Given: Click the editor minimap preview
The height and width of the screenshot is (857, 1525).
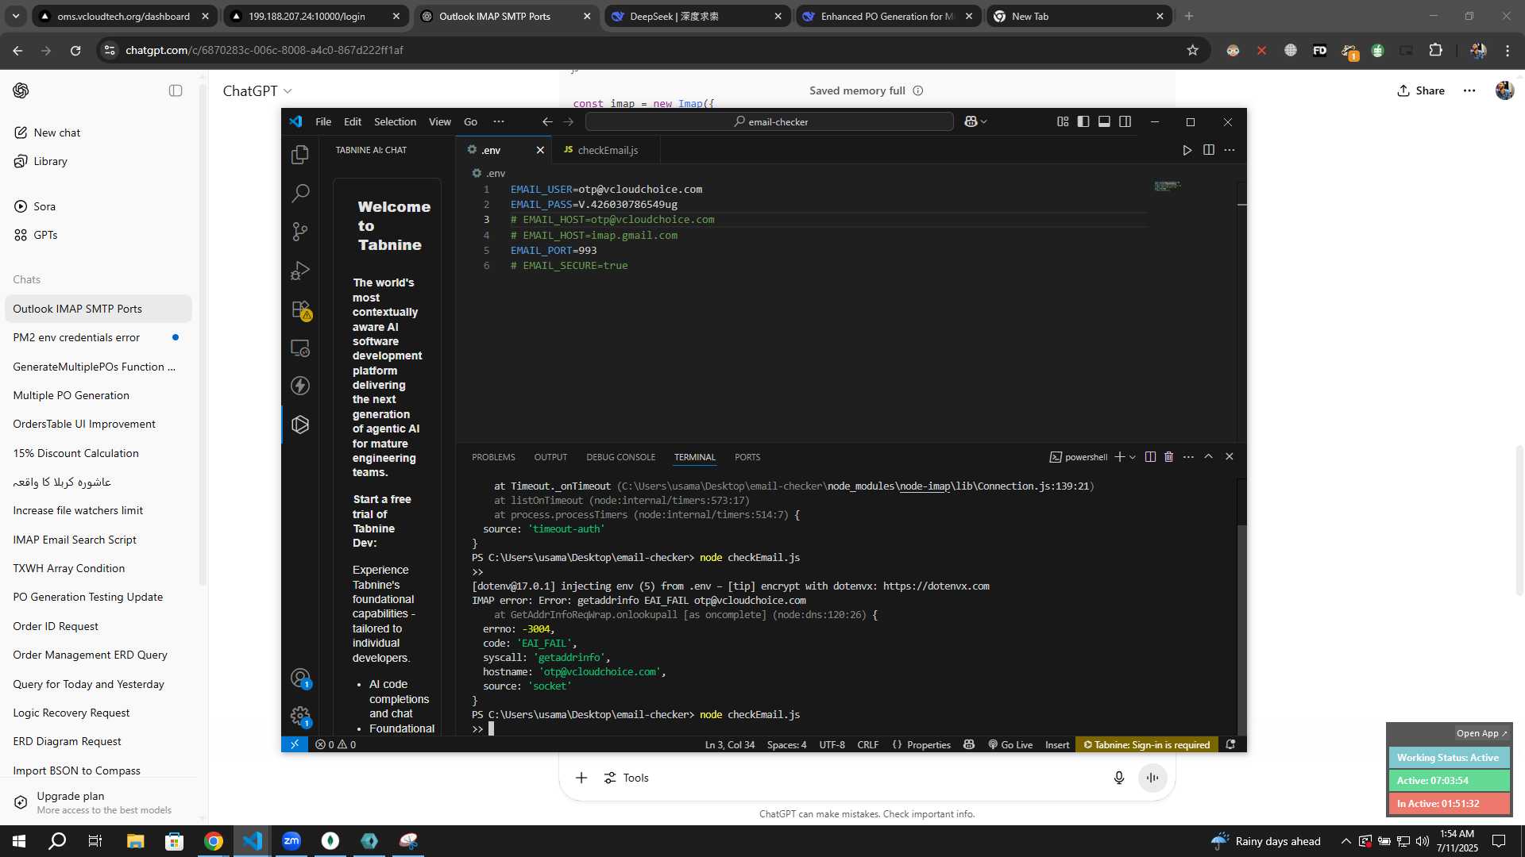Looking at the screenshot, I should click(1168, 186).
